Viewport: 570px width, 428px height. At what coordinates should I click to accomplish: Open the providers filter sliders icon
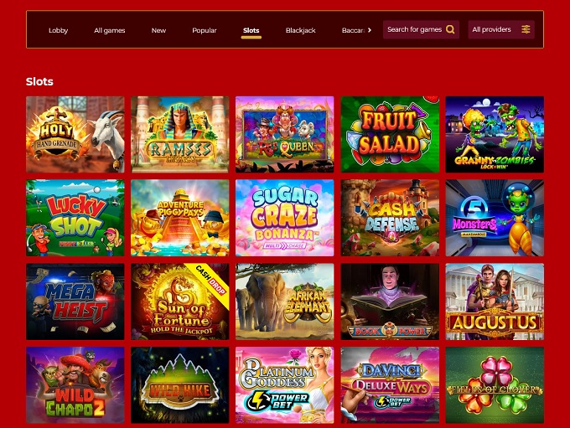526,29
